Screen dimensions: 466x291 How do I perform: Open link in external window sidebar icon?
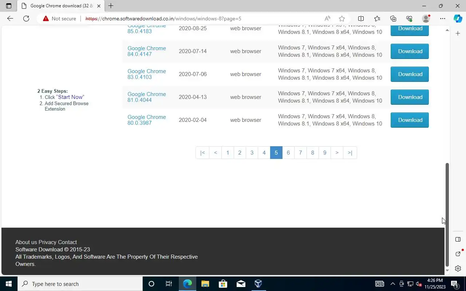(x=458, y=254)
